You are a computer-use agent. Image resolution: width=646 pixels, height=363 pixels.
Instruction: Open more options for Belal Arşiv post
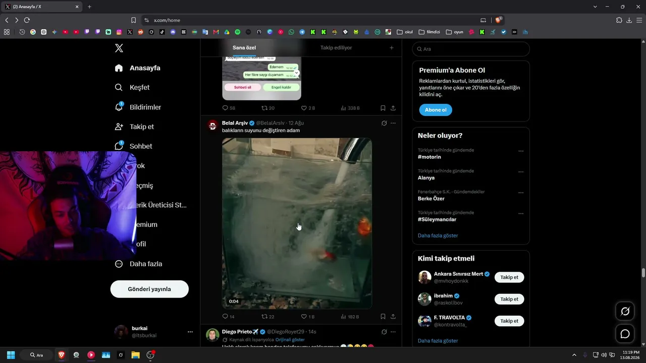393,123
